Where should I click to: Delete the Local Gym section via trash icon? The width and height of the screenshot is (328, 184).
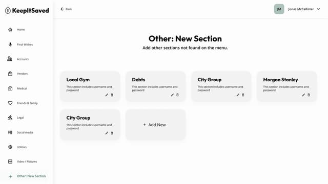(x=112, y=95)
